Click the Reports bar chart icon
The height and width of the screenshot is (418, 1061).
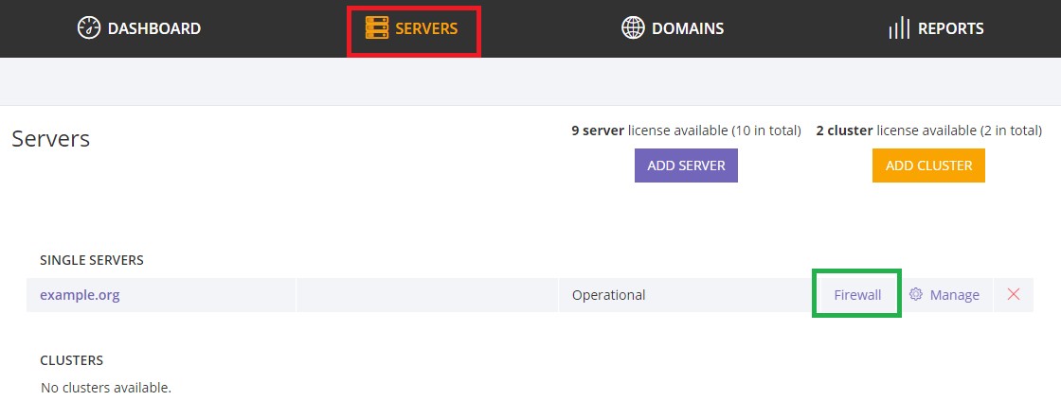coord(899,28)
